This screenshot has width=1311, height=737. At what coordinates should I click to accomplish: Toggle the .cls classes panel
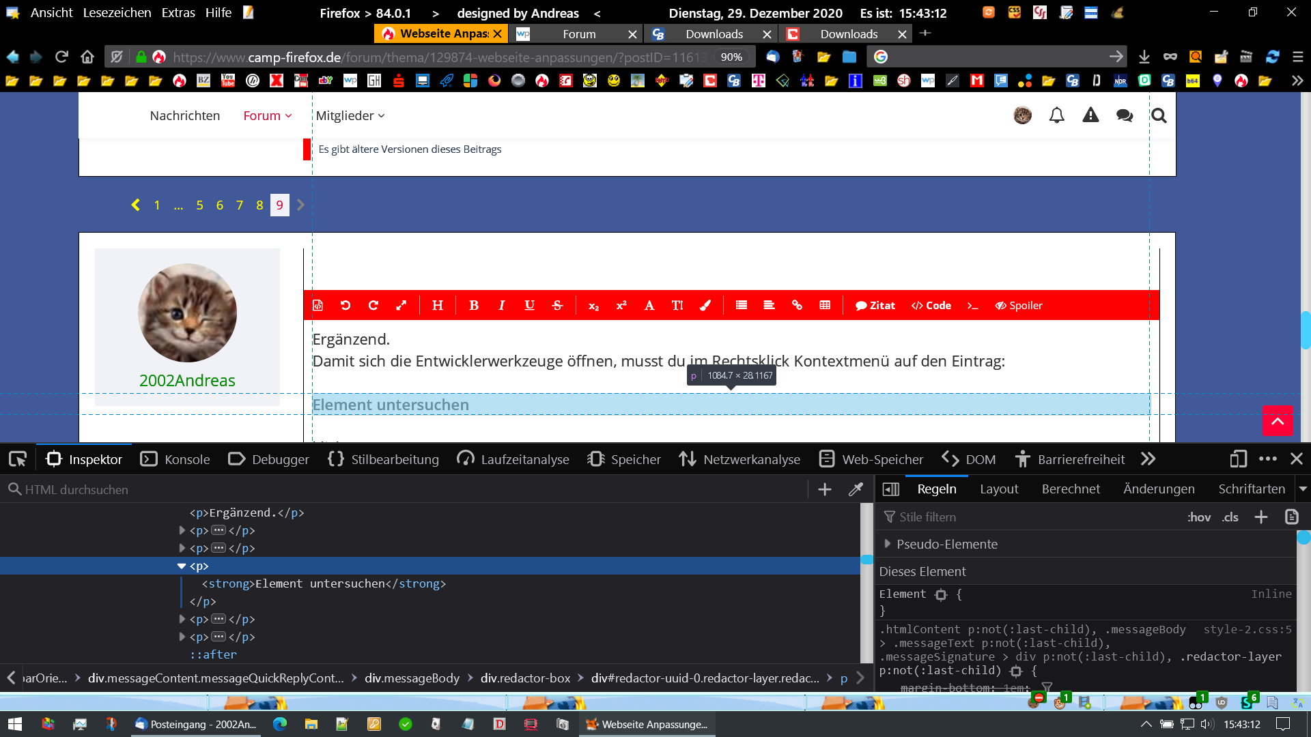[1230, 517]
